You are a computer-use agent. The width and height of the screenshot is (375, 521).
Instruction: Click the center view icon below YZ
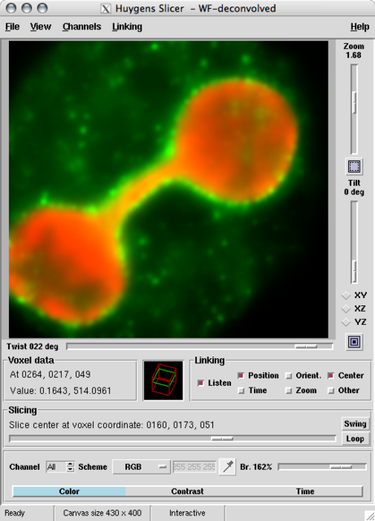tap(354, 342)
